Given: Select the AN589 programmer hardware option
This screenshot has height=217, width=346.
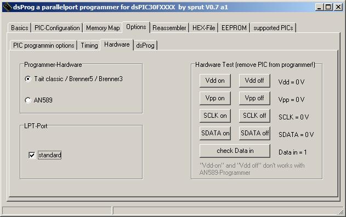Looking at the screenshot, I should point(28,100).
